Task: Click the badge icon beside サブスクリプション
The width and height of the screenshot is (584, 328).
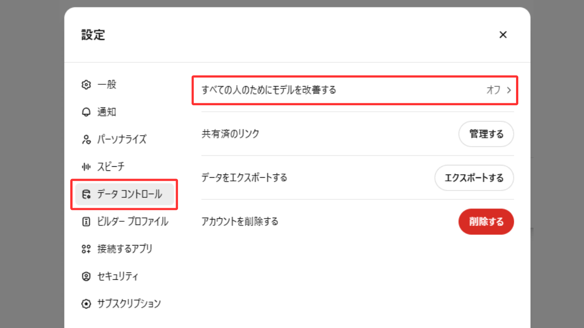Action: coord(86,303)
